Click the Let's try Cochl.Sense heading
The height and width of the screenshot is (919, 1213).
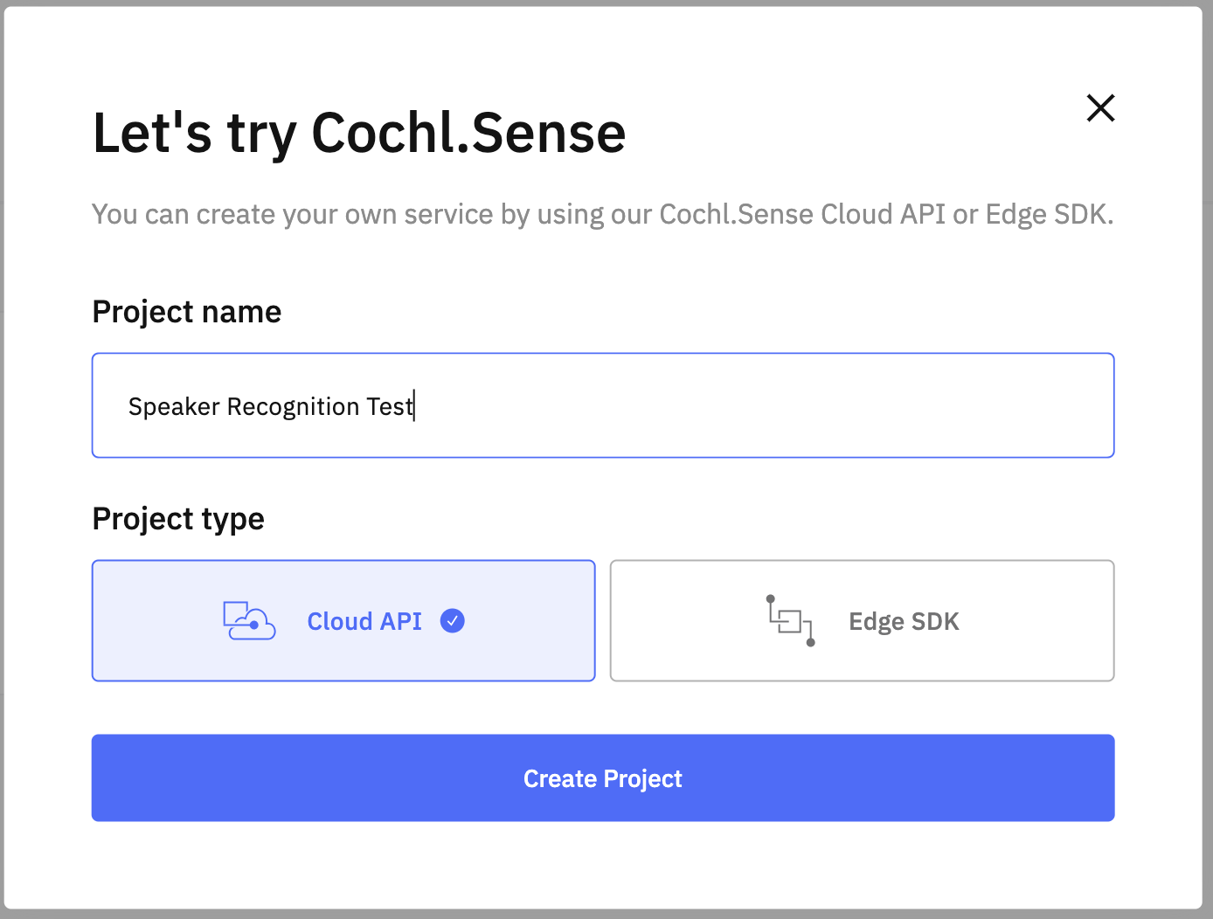359,134
